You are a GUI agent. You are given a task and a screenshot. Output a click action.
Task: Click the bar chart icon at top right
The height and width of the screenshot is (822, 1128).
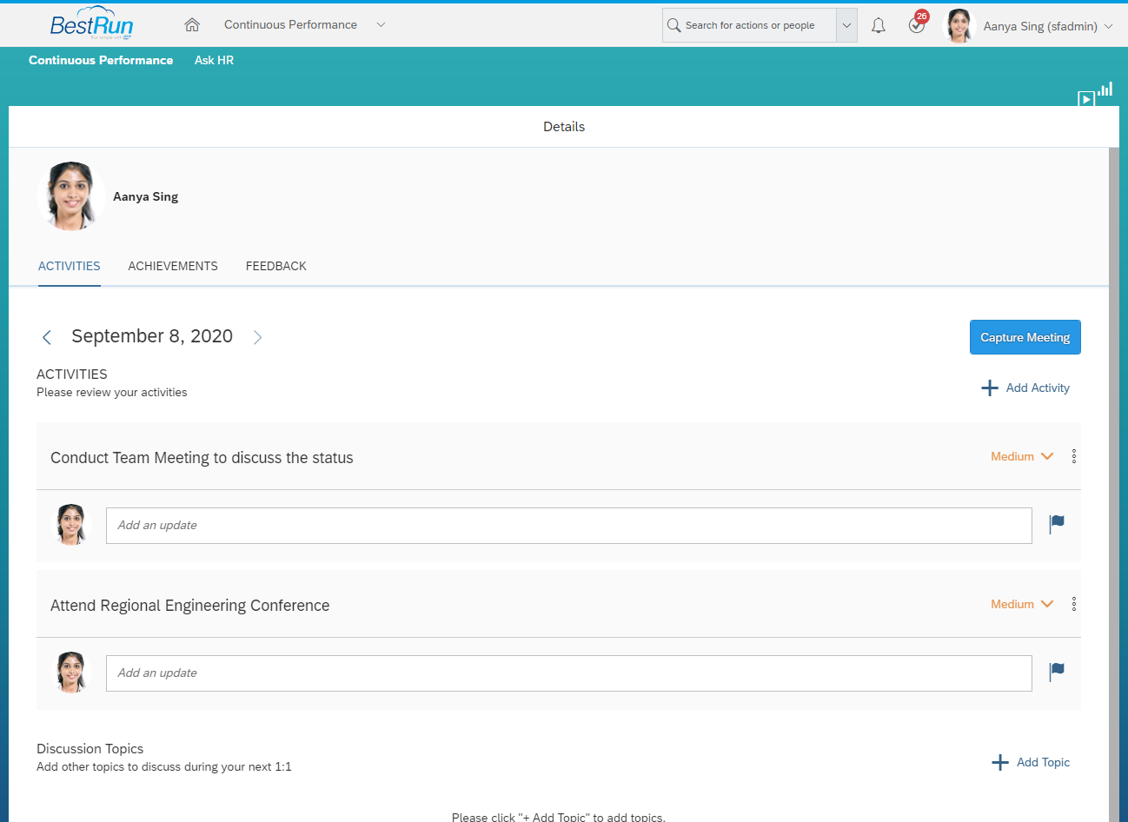pyautogui.click(x=1105, y=89)
